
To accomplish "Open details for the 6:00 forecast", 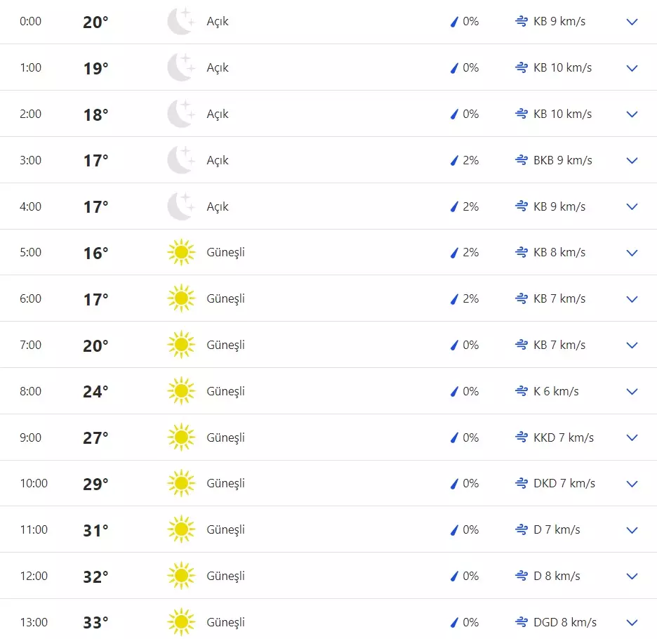I will [x=632, y=299].
